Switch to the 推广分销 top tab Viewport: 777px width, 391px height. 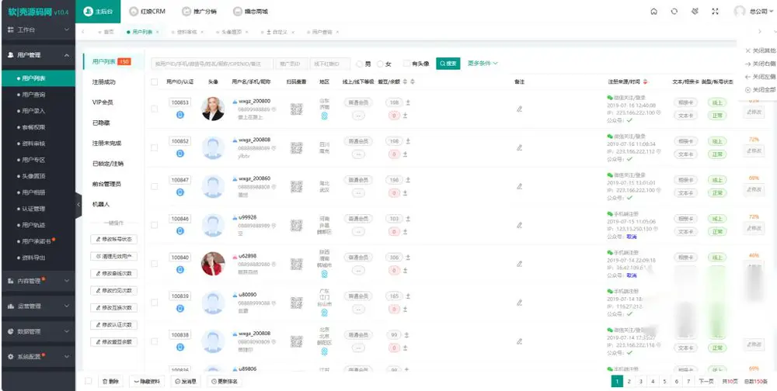[199, 12]
